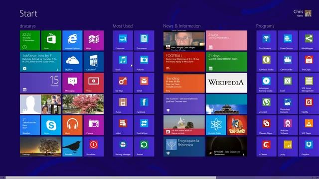Open the Man Charged Over Alleged news tile
This screenshot has height=179, width=319.
coord(184,40)
